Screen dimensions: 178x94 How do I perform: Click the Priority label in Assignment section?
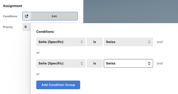[x=8, y=27]
